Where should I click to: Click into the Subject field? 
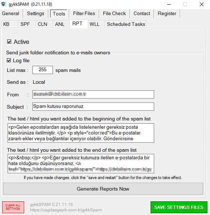point(93,106)
